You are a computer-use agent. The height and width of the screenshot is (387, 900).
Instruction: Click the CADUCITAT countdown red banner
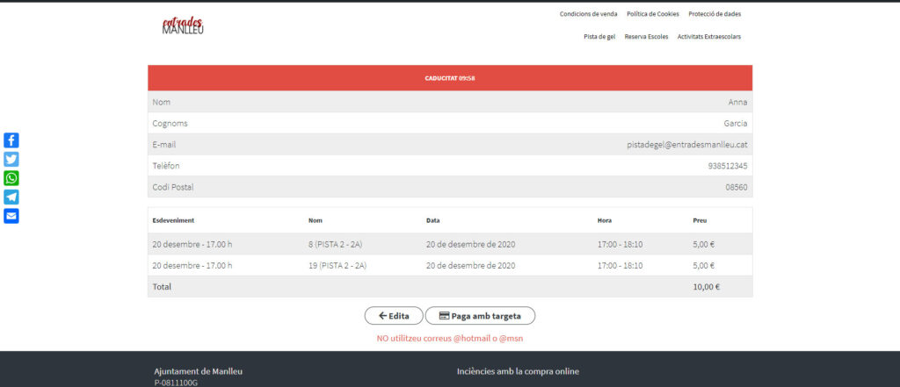(x=450, y=78)
